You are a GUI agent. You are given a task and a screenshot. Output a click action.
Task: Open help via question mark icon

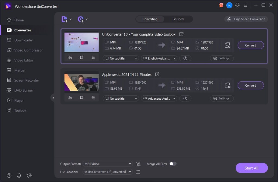point(9,175)
